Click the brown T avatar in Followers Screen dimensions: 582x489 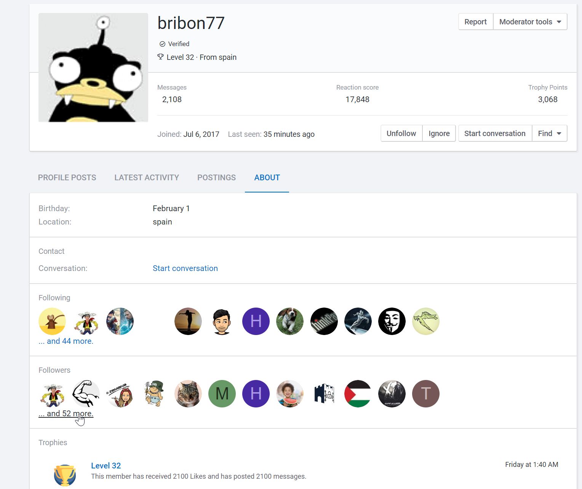click(x=425, y=394)
